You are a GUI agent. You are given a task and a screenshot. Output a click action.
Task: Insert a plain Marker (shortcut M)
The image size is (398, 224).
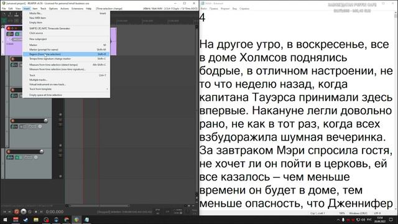click(x=67, y=45)
